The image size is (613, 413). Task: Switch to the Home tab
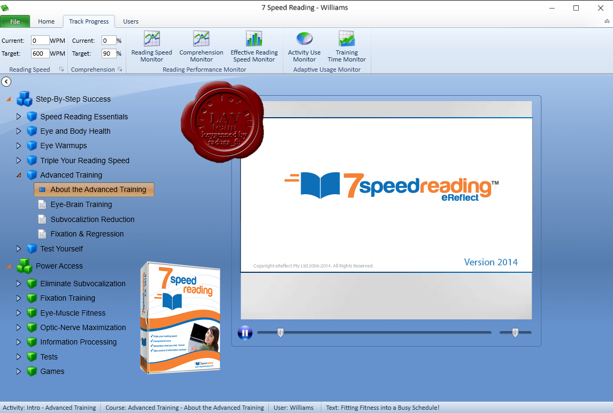46,21
